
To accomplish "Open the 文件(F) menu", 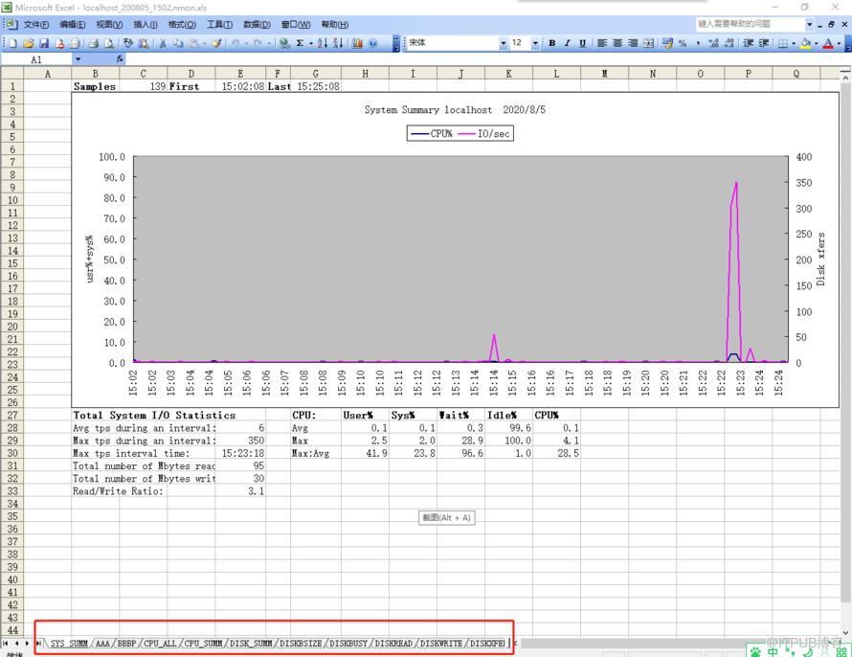I will [35, 25].
